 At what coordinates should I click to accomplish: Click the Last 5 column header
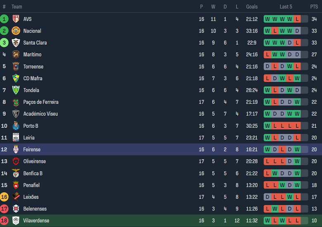pyautogui.click(x=286, y=7)
